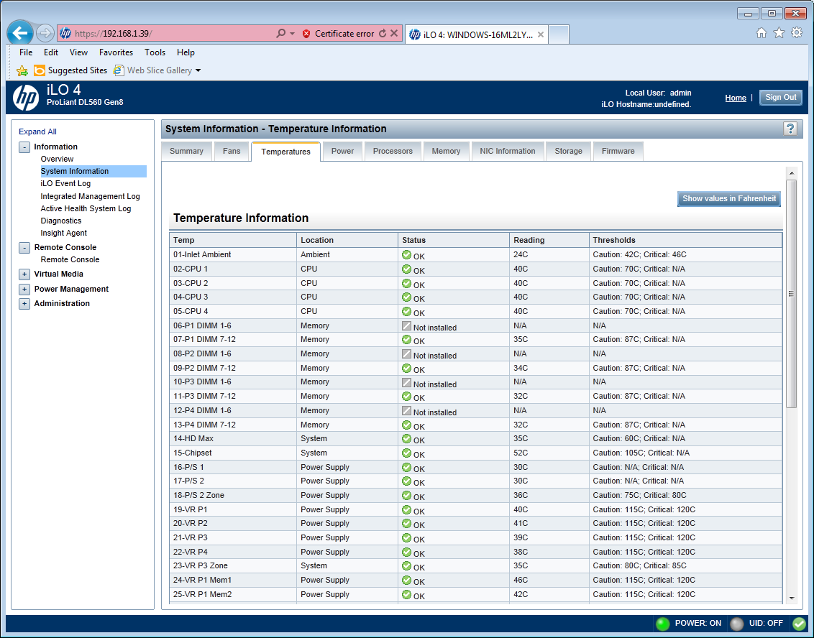Screen dimensions: 814x638
Task: Open the Web Slice Gallery dropdown arrow
Action: [x=198, y=70]
